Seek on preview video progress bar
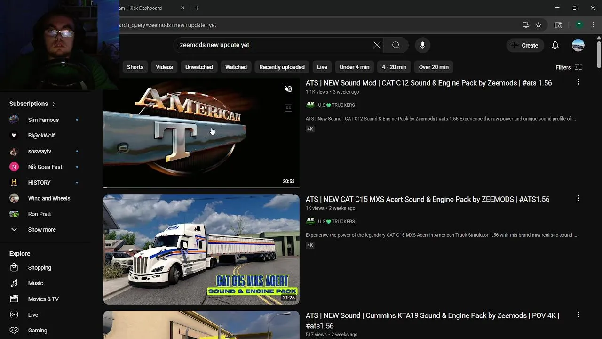This screenshot has height=339, width=602. 201,187
